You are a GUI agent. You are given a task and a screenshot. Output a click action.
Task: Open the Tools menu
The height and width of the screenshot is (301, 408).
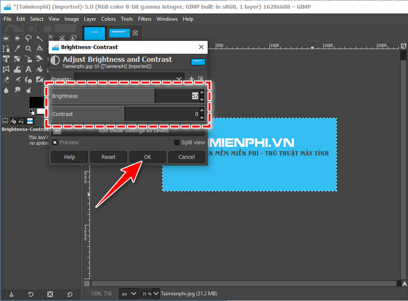[127, 19]
